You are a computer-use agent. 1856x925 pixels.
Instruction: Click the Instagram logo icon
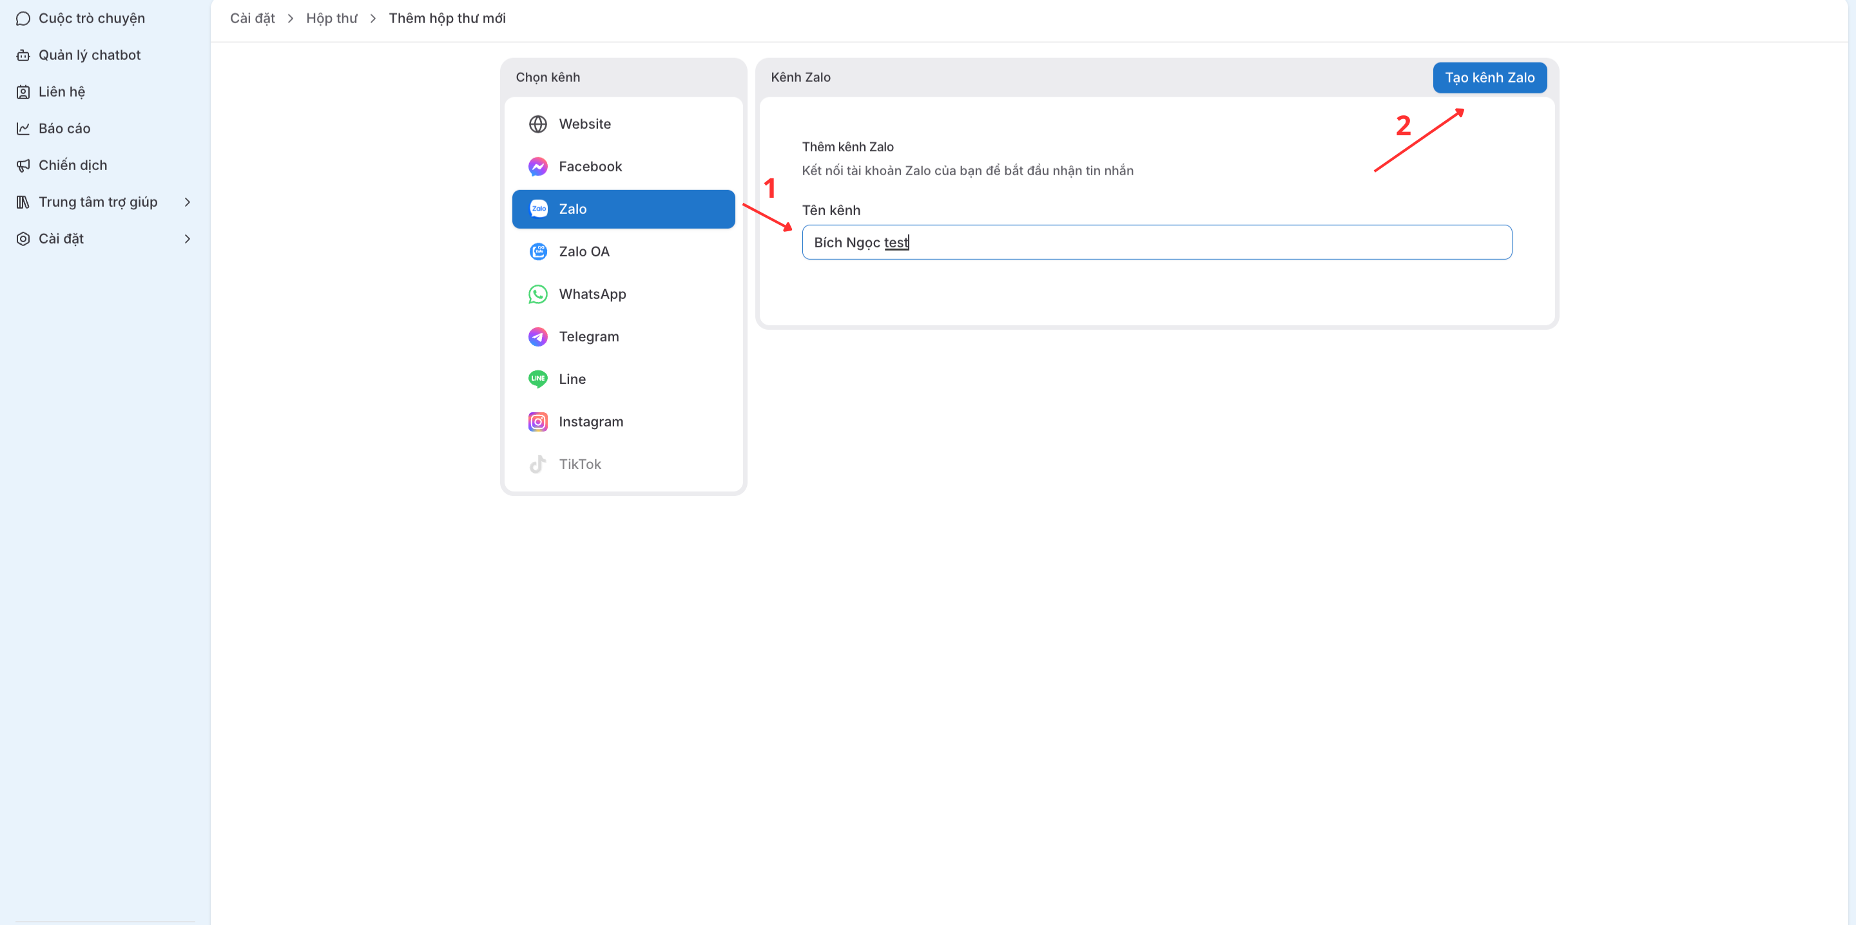tap(537, 421)
